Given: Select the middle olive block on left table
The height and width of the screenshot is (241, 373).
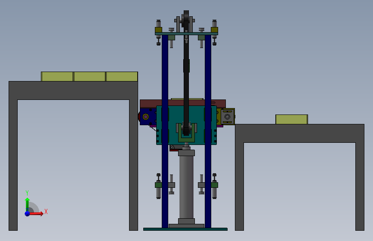Looking at the screenshot, I should 89,76.
